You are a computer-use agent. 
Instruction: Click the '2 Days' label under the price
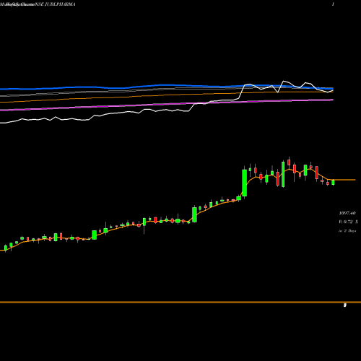349,230
